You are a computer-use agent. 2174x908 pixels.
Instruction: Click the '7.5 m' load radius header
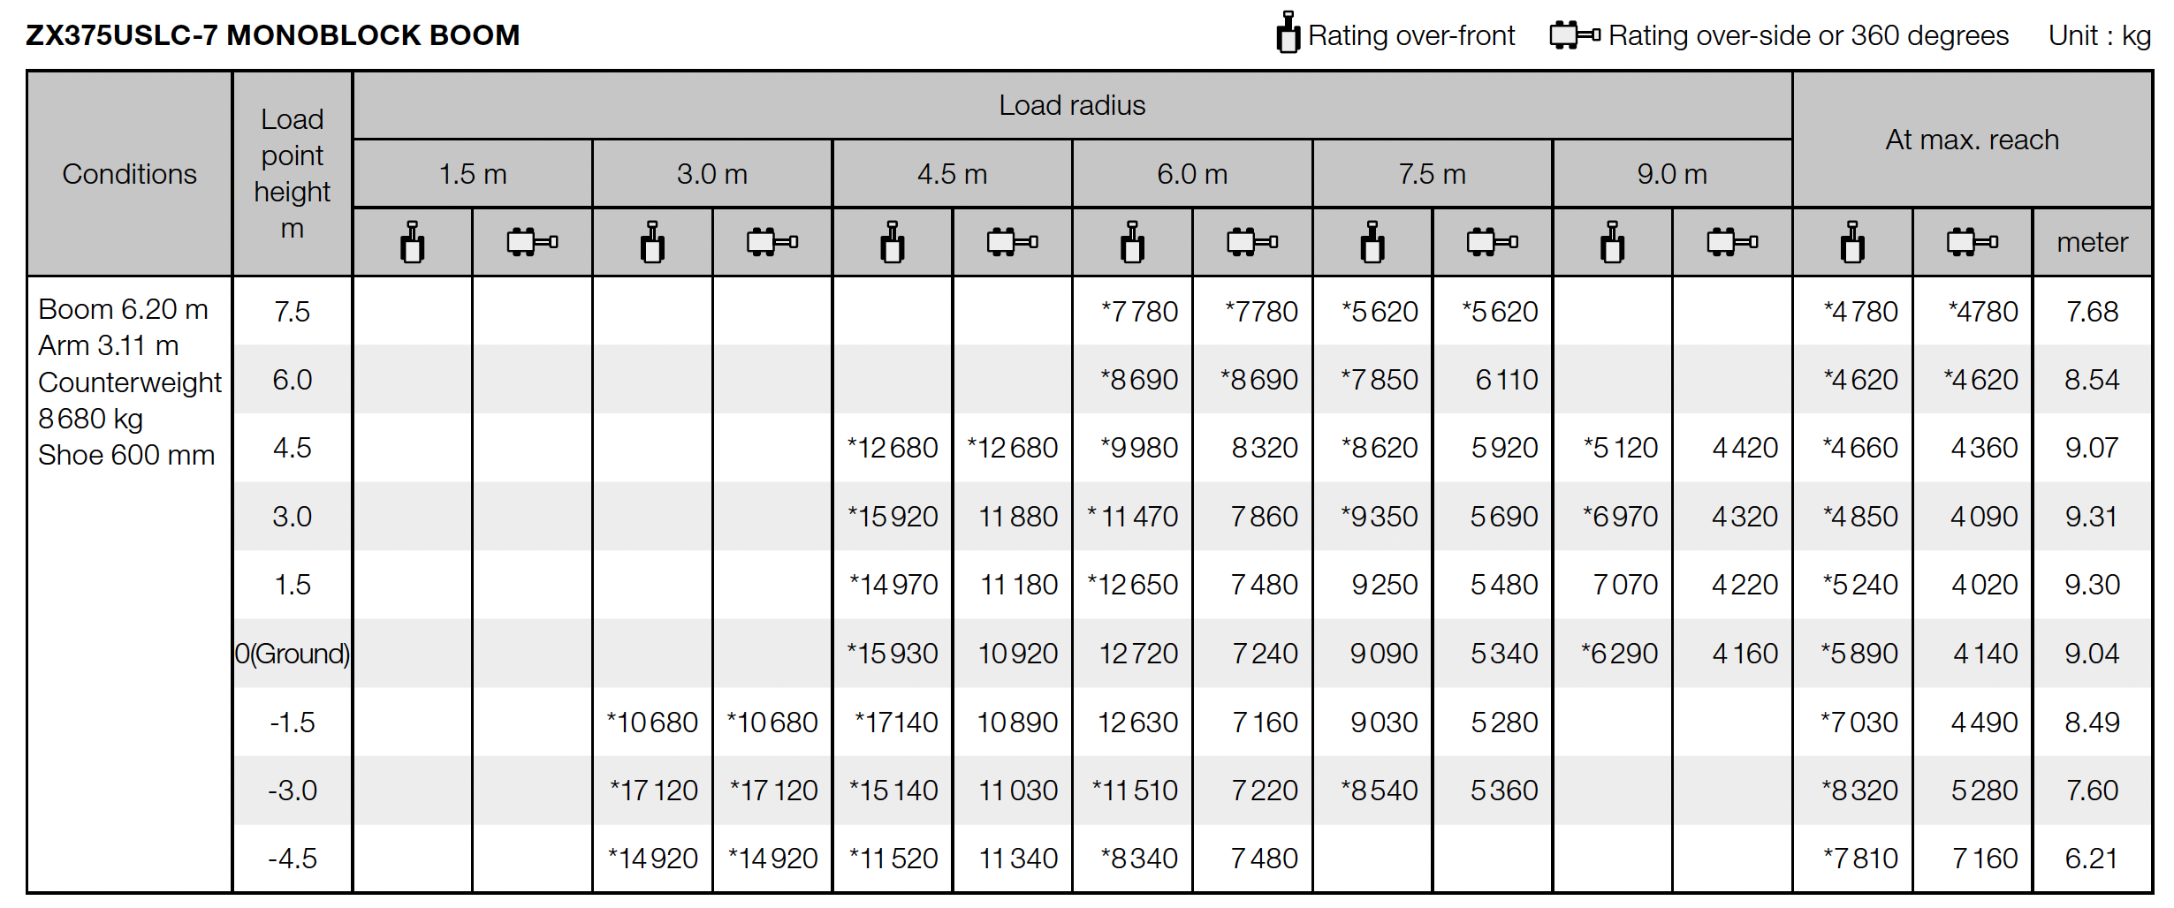pos(1433,174)
